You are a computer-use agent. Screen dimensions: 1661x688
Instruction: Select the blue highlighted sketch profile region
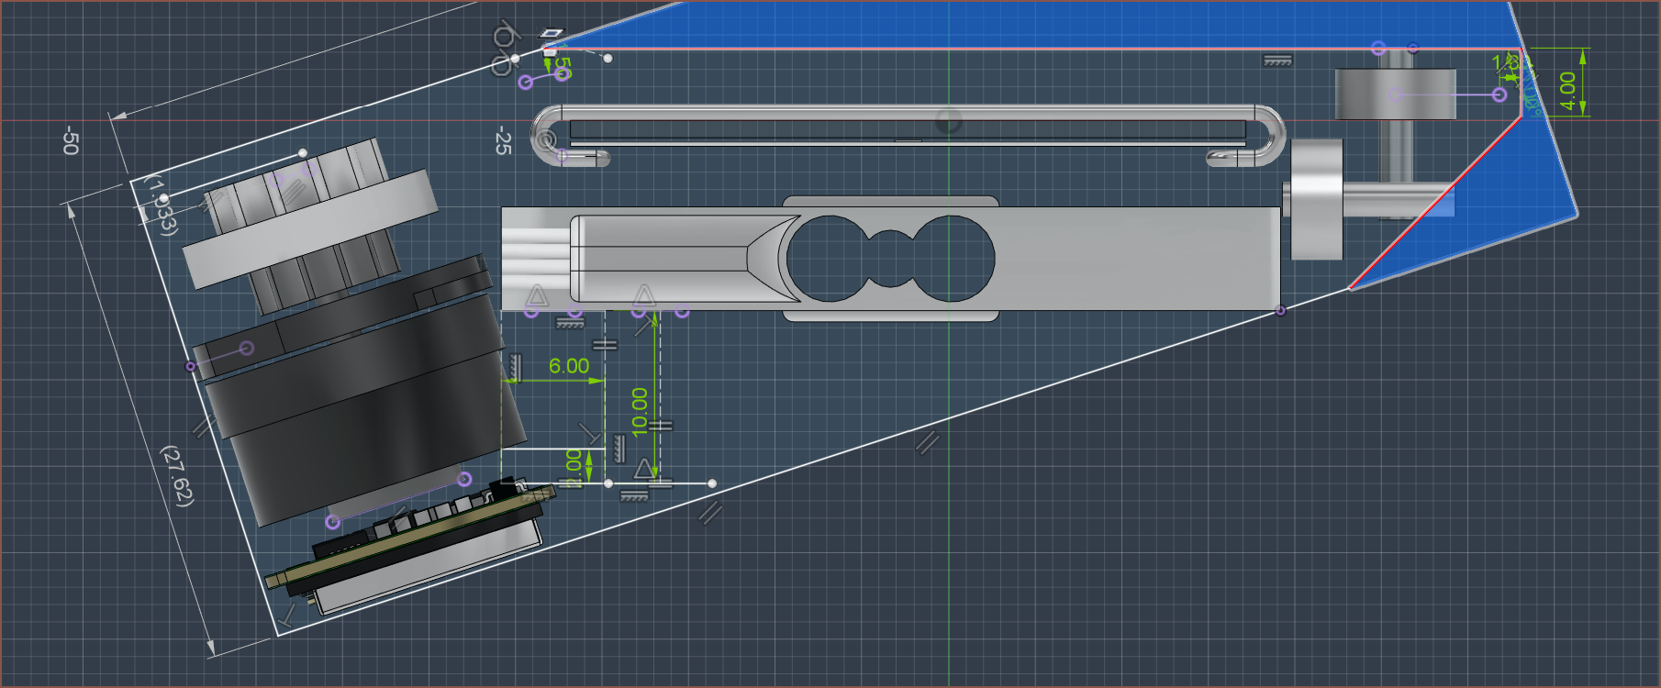point(1101,23)
